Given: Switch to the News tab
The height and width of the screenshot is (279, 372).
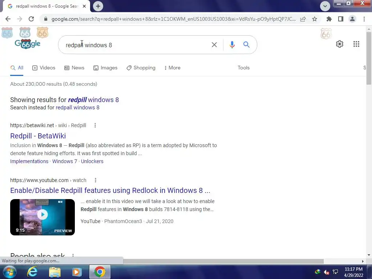Looking at the screenshot, I should 74,68.
